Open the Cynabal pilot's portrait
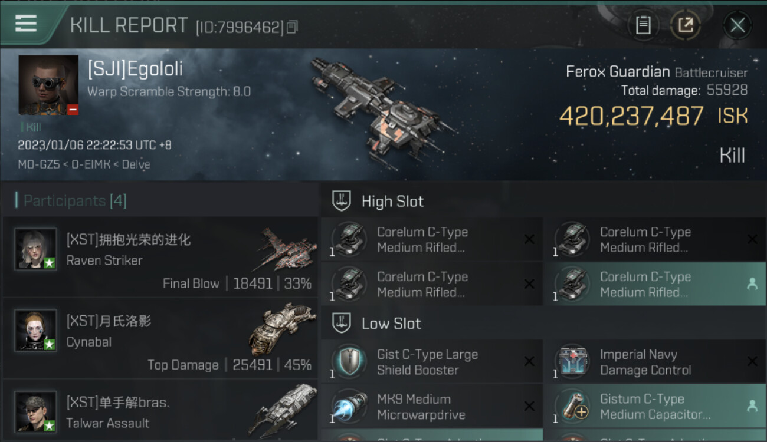 [x=35, y=331]
